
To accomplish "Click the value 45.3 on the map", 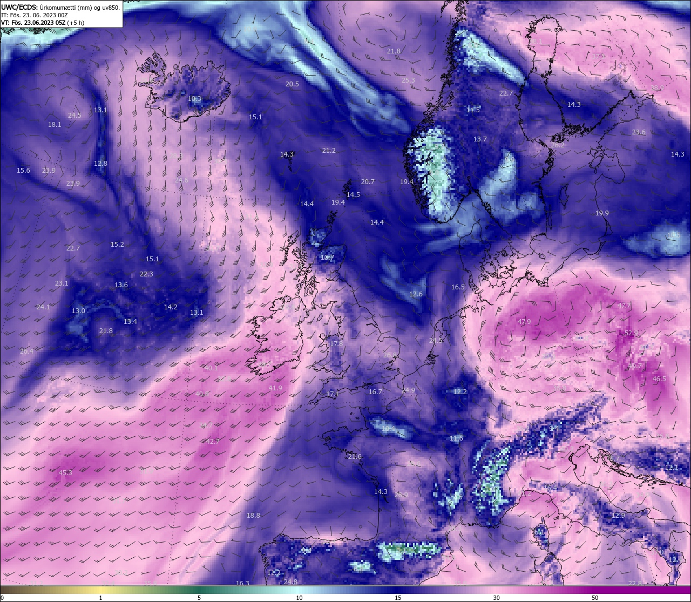I will click(x=65, y=473).
